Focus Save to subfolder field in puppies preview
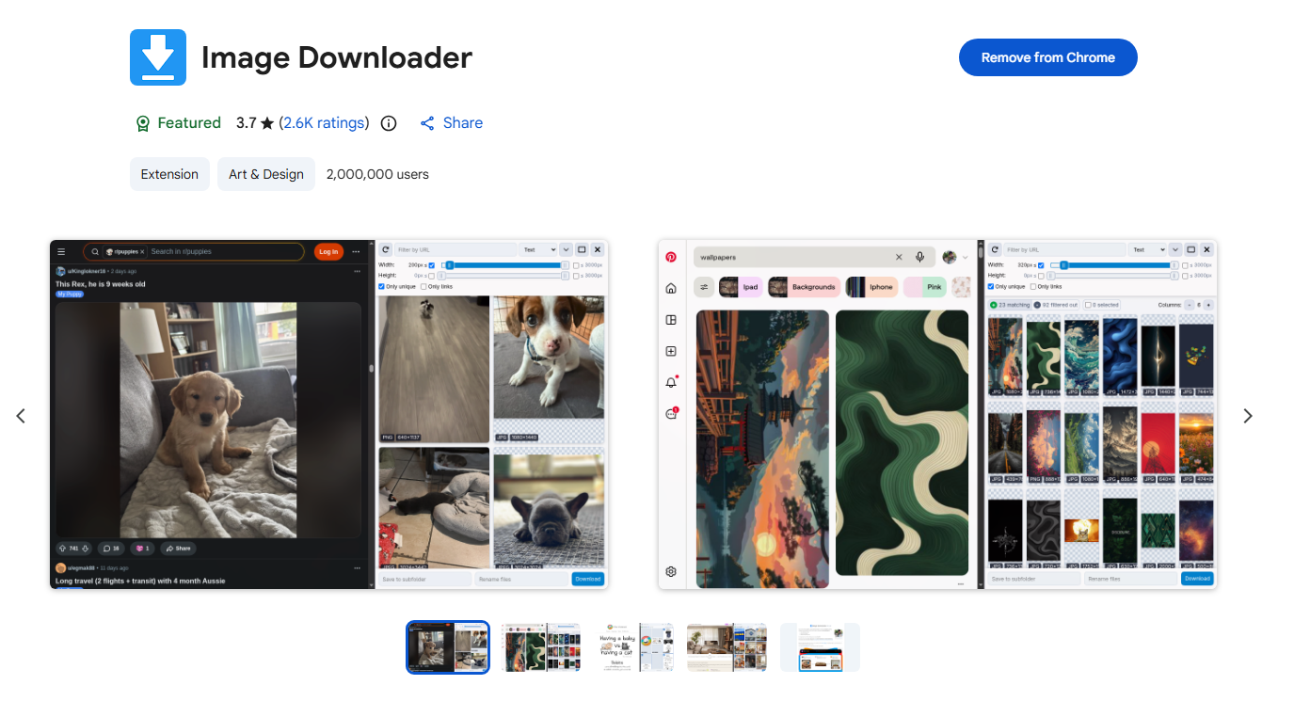 coord(424,579)
